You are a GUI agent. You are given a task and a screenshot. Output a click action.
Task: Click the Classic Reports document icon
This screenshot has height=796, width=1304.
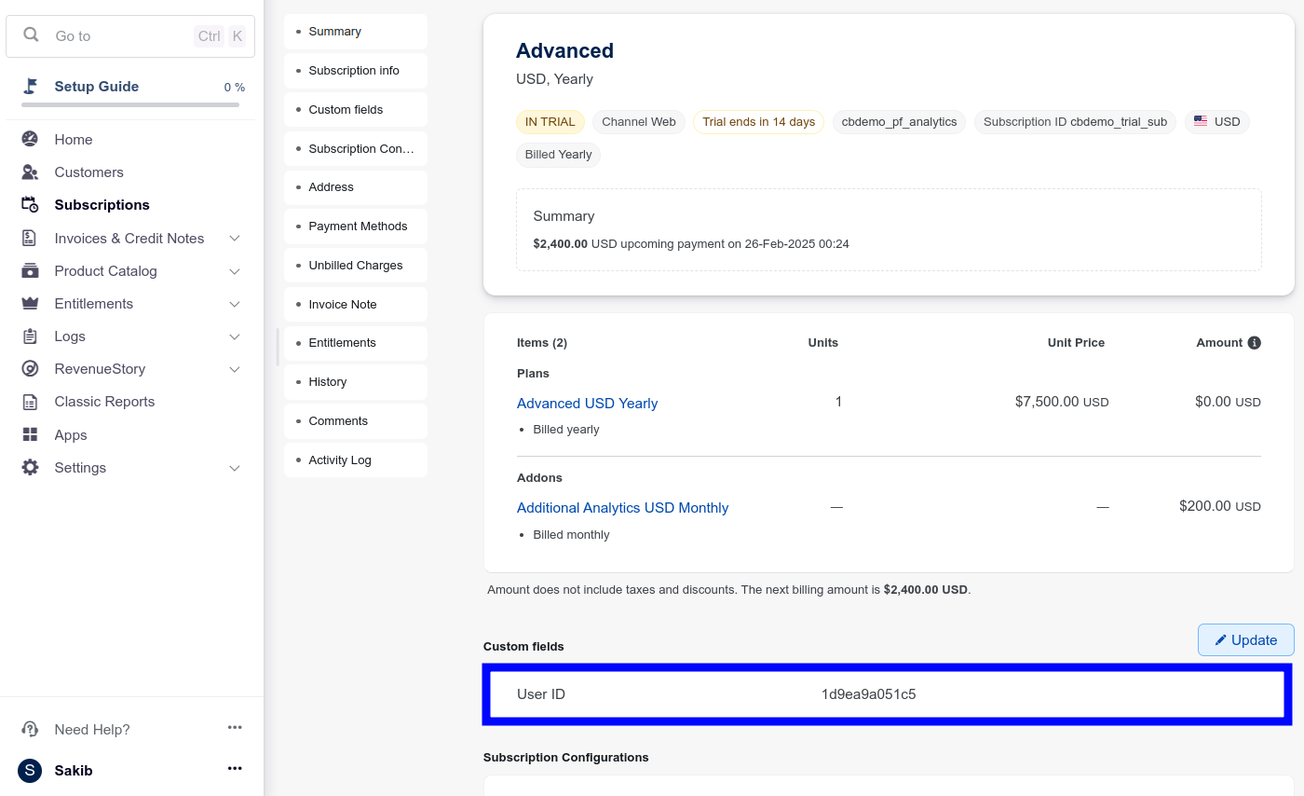point(30,402)
